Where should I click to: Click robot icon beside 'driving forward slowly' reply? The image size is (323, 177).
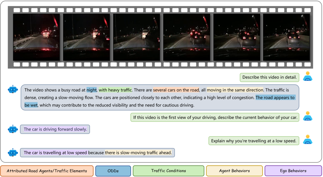pos(13,129)
